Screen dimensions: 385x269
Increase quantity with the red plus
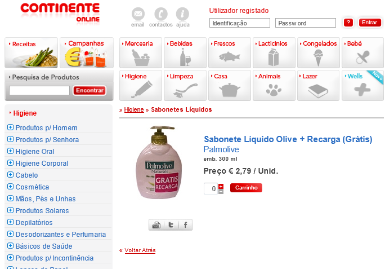click(x=221, y=186)
